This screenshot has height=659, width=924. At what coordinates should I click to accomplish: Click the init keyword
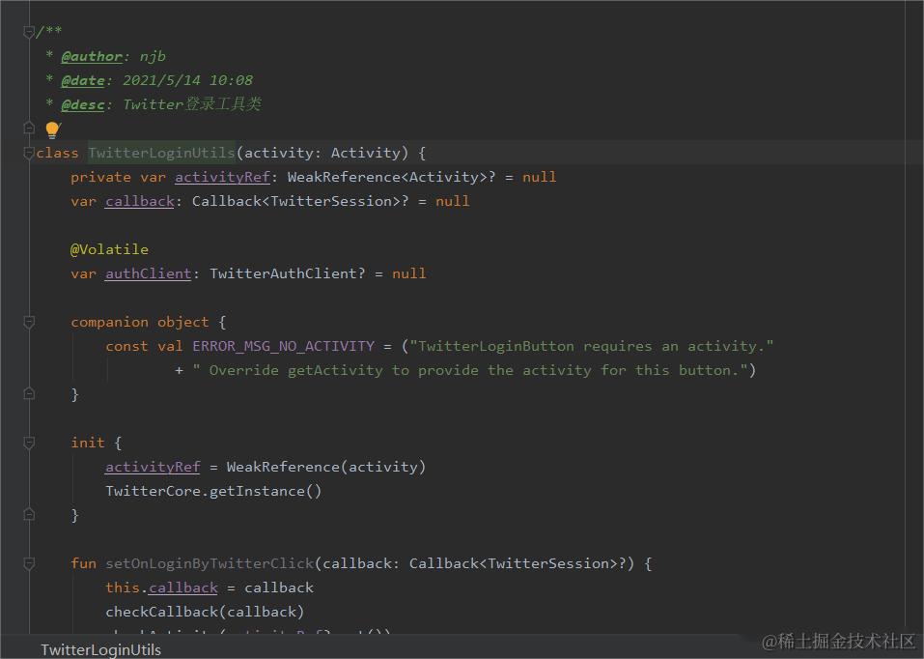tap(87, 443)
